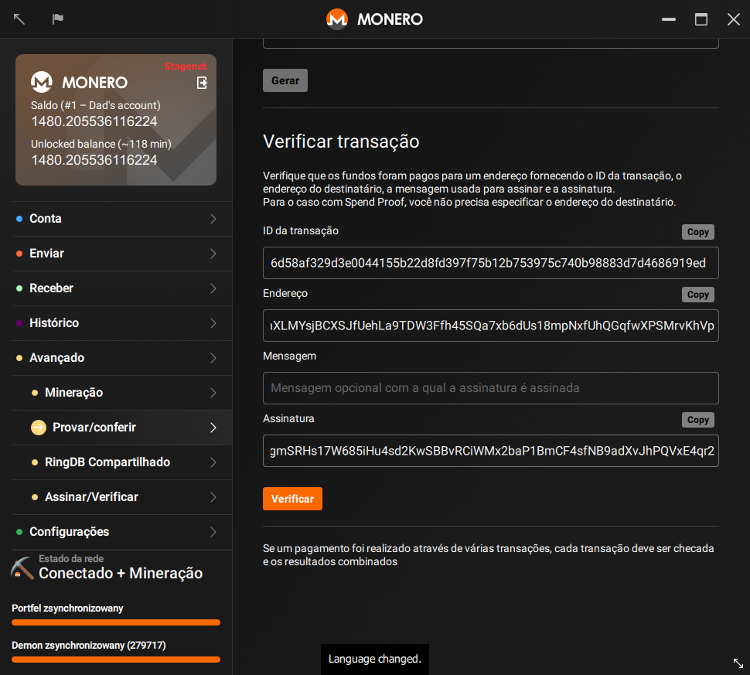Open Mineração chevron arrow
Viewport: 750px width, 675px height.
point(213,393)
